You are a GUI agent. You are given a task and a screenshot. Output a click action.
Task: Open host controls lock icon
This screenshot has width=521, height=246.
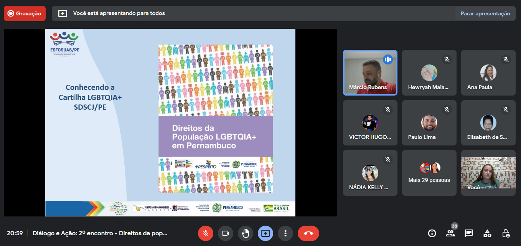(x=506, y=233)
